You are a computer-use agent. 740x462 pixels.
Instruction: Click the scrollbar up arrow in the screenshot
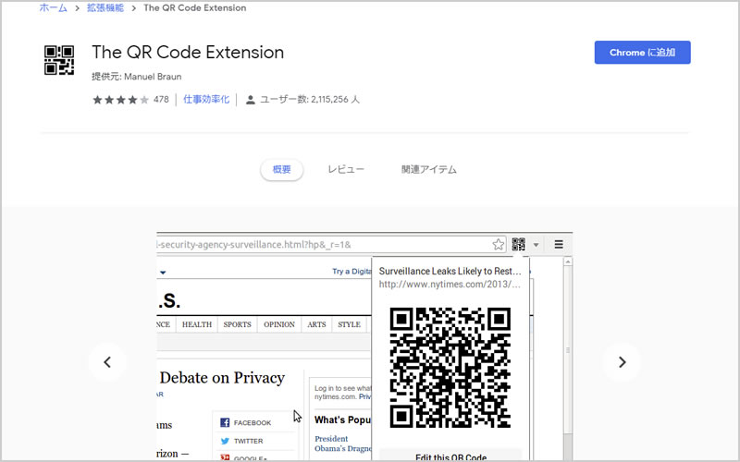point(568,261)
